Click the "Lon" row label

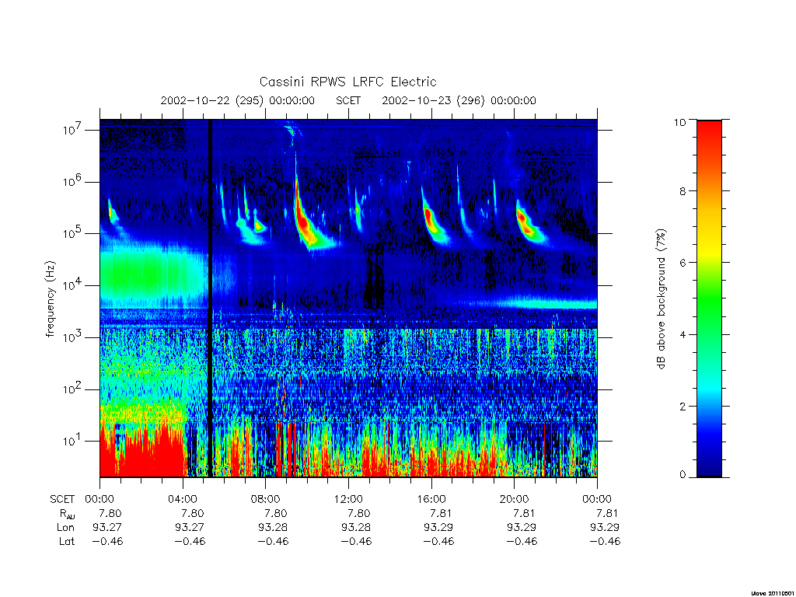point(66,528)
